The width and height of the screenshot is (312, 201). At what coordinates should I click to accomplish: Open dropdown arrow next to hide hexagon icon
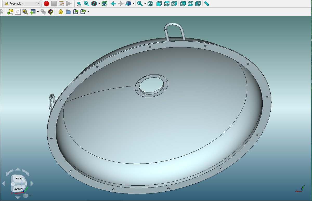point(99,4)
